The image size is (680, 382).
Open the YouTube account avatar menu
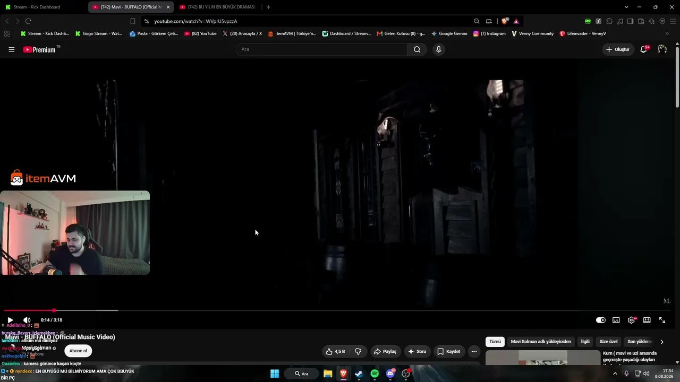click(x=662, y=49)
